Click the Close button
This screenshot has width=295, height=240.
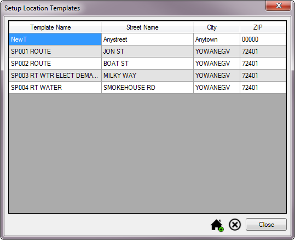click(x=266, y=224)
